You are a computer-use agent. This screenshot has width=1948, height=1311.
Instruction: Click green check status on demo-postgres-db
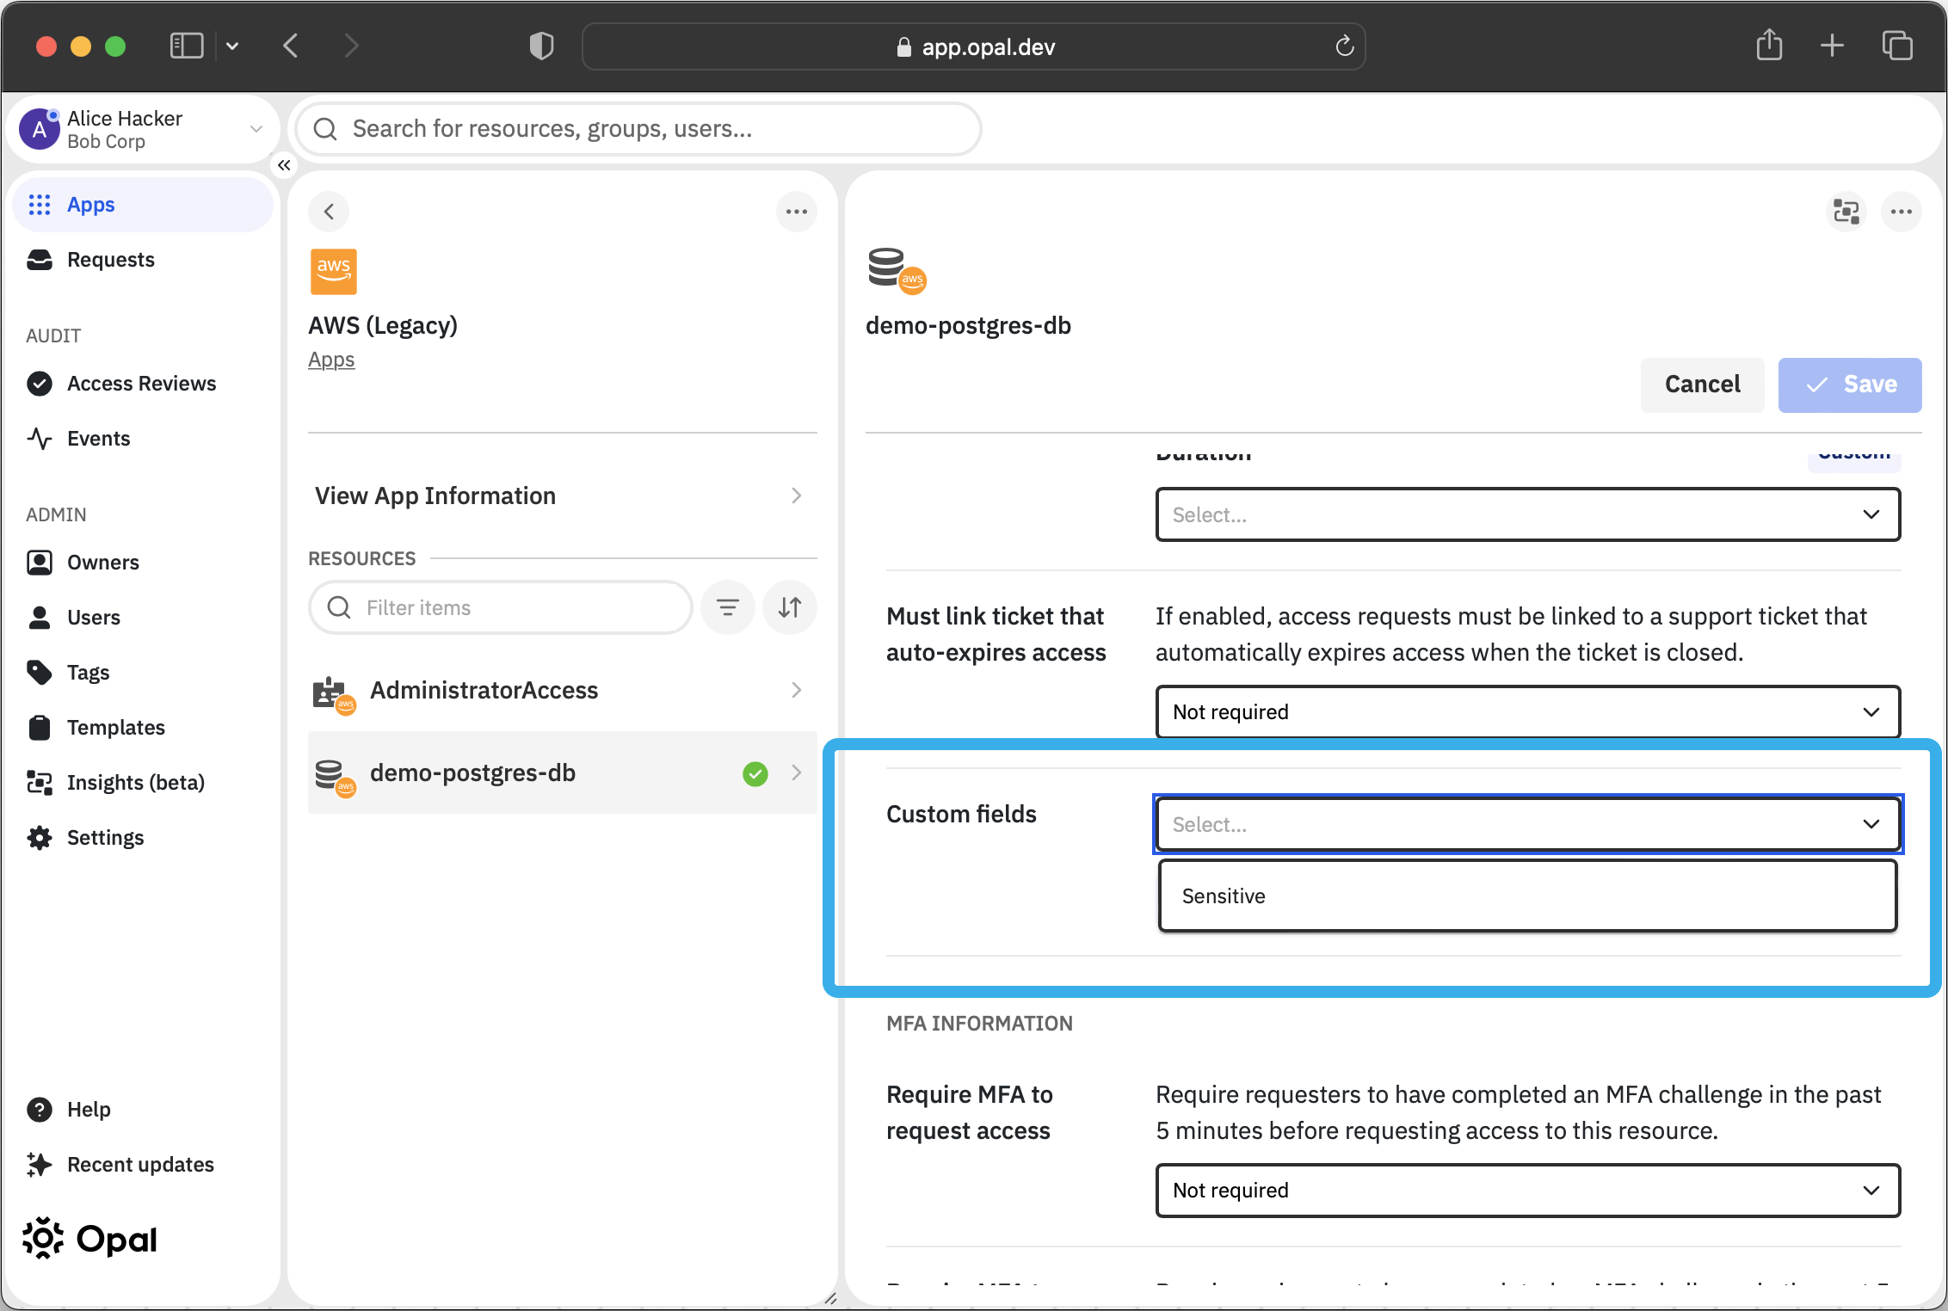755,773
